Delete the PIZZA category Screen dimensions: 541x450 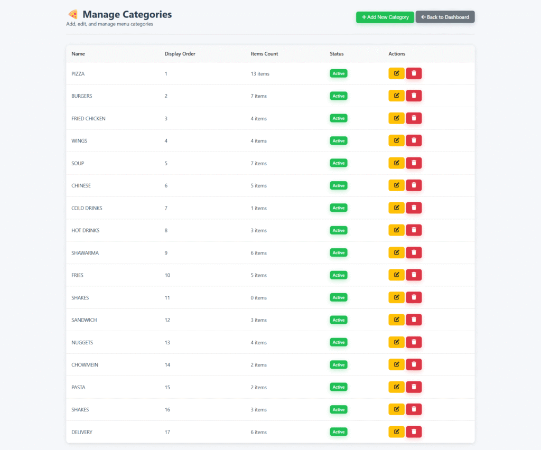414,73
